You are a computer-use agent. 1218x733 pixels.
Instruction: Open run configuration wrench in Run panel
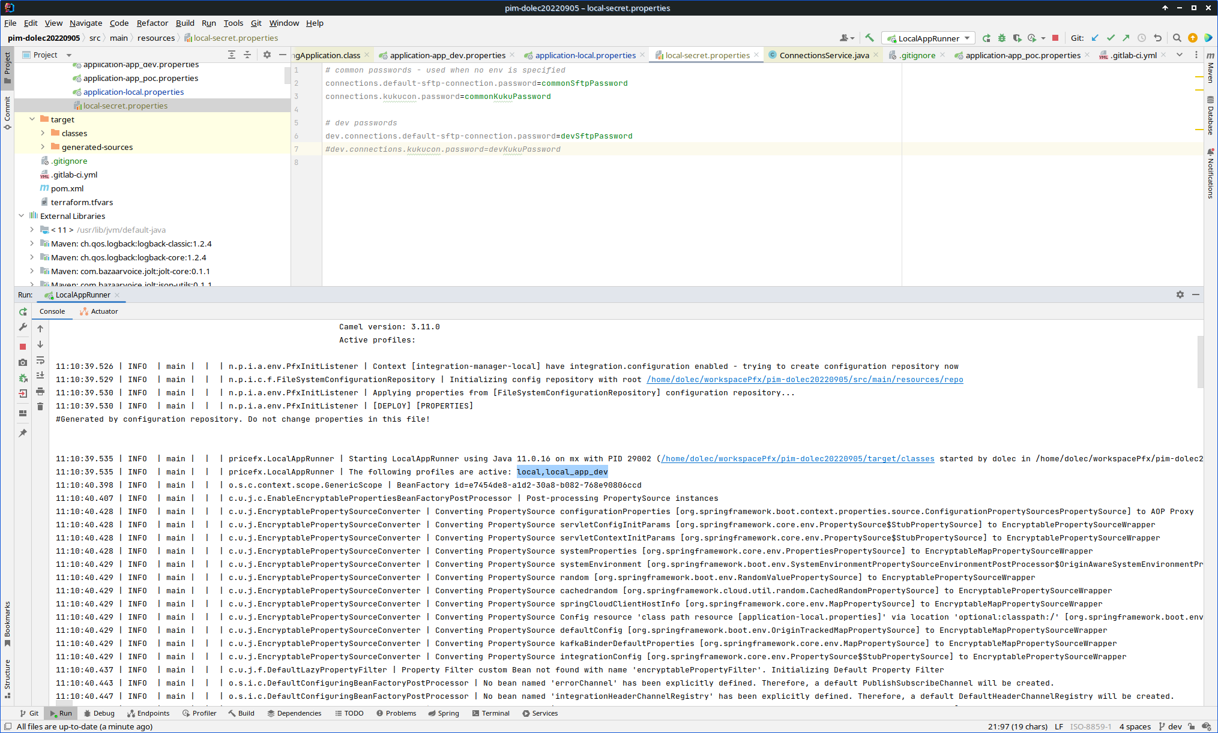tap(23, 327)
